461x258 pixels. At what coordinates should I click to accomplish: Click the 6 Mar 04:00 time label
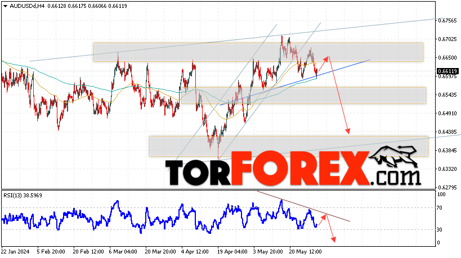click(123, 252)
